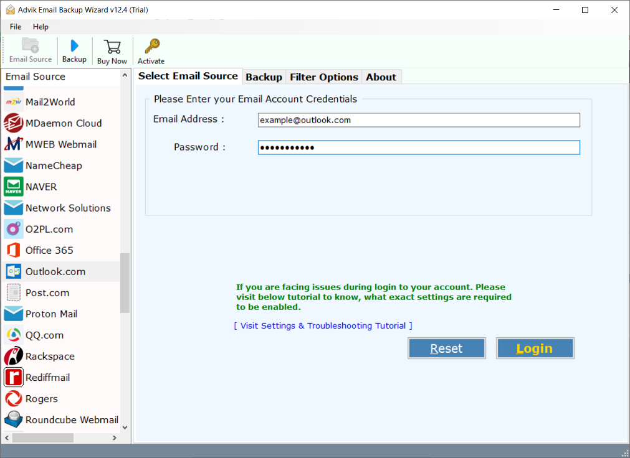
Task: Open Visit Settings & Troubleshooting Tutorial link
Action: coord(323,325)
